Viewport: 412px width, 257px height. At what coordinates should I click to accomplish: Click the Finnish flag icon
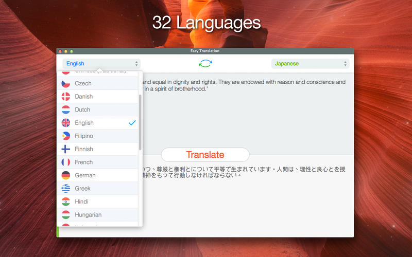(x=66, y=149)
